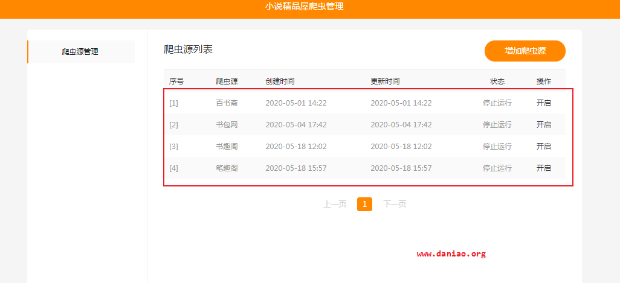Click 书趣阁 update time 2020-05-18 12:02

click(x=401, y=147)
